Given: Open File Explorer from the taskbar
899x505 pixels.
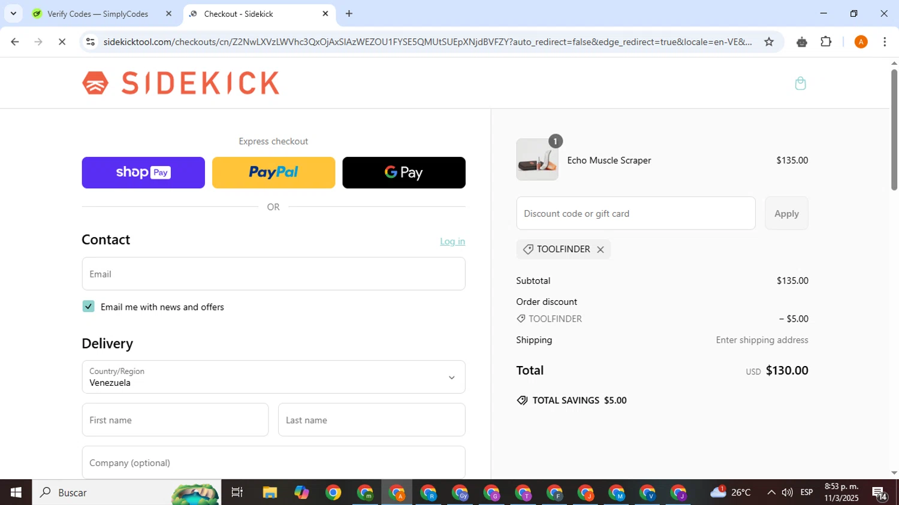Looking at the screenshot, I should 270,492.
